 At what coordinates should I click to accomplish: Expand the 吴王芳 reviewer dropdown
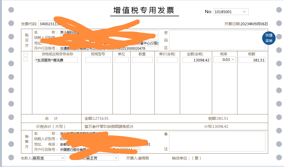point(116,158)
